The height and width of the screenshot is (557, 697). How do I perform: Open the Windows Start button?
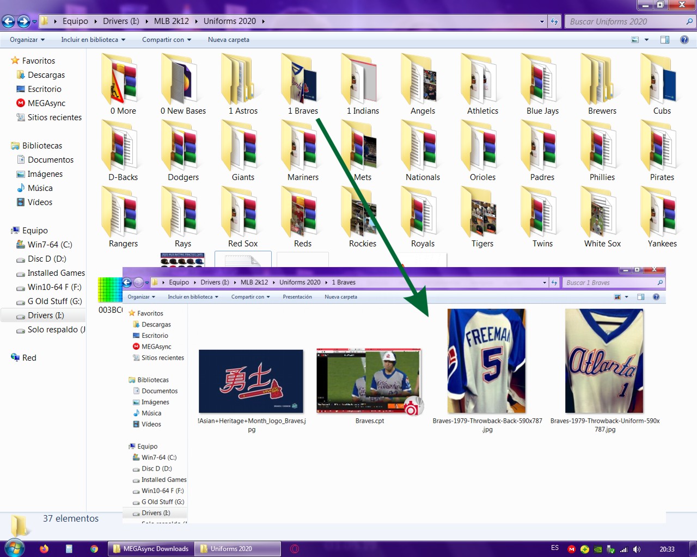tap(14, 548)
